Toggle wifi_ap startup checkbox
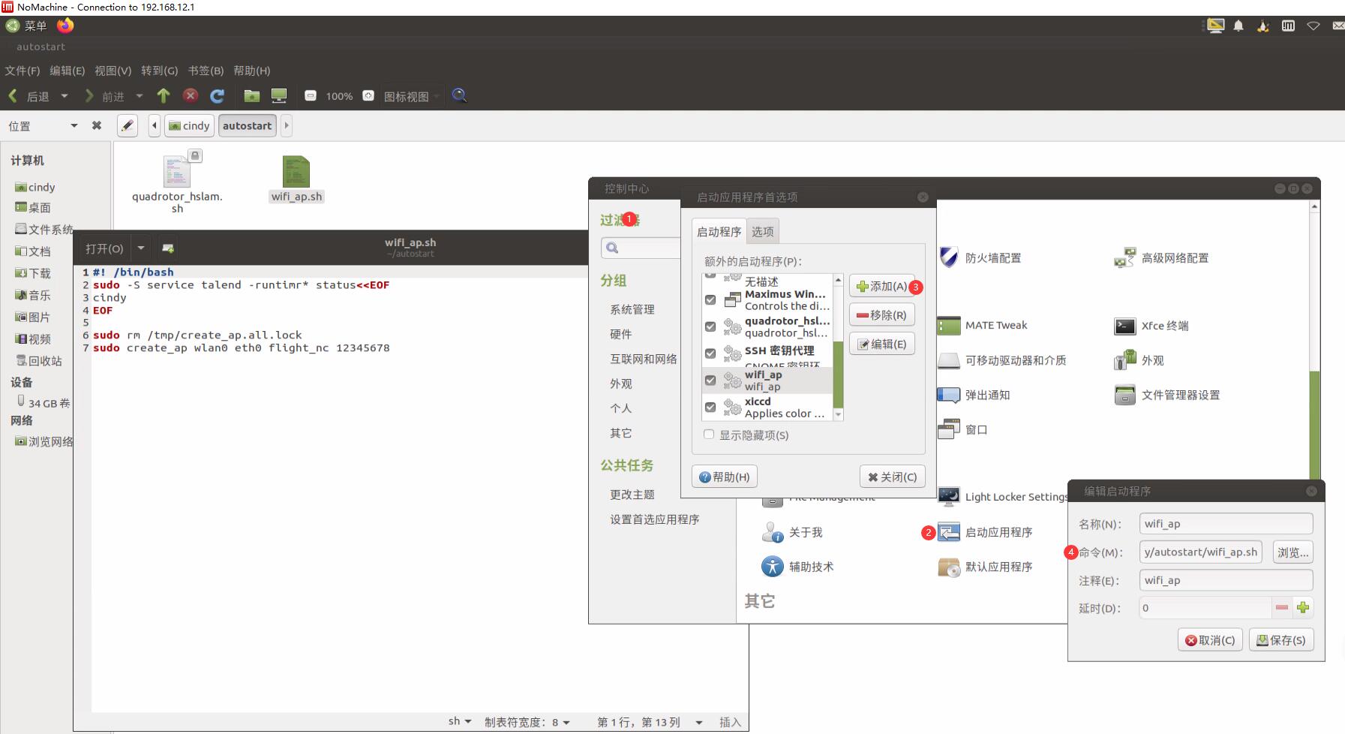This screenshot has height=734, width=1345. [710, 381]
